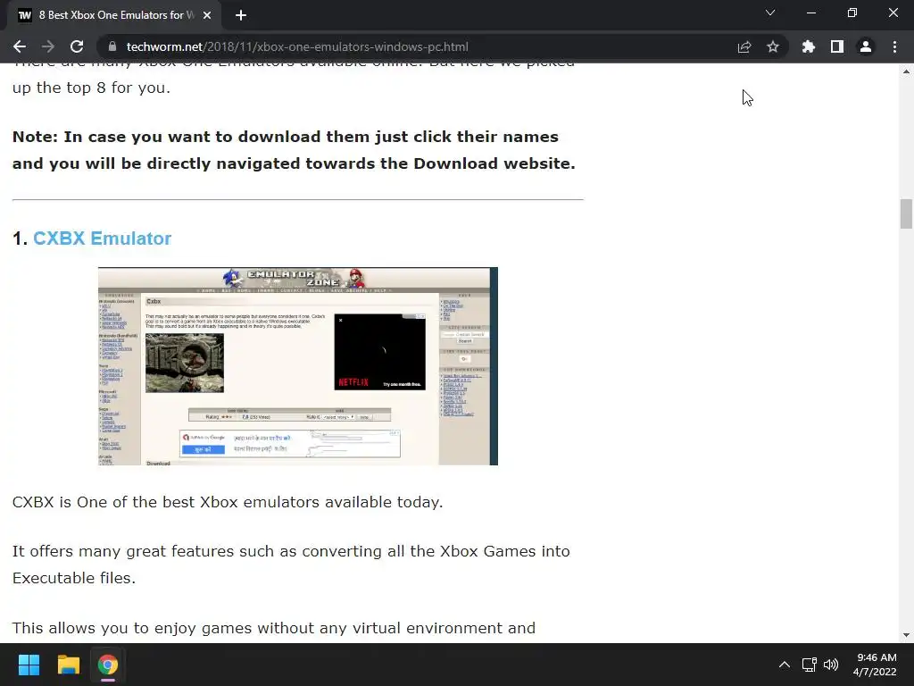The width and height of the screenshot is (914, 686).
Task: Open Chrome's three-dot menu
Action: 894,46
